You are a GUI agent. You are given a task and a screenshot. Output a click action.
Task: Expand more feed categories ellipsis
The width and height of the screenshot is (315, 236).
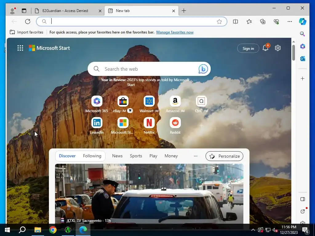click(x=195, y=156)
